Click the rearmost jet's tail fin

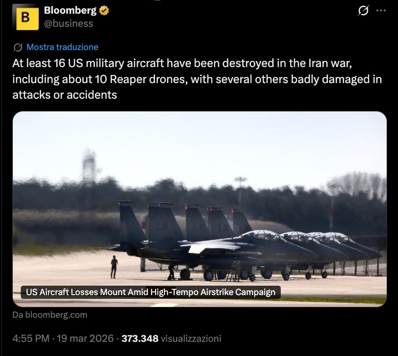tap(241, 220)
